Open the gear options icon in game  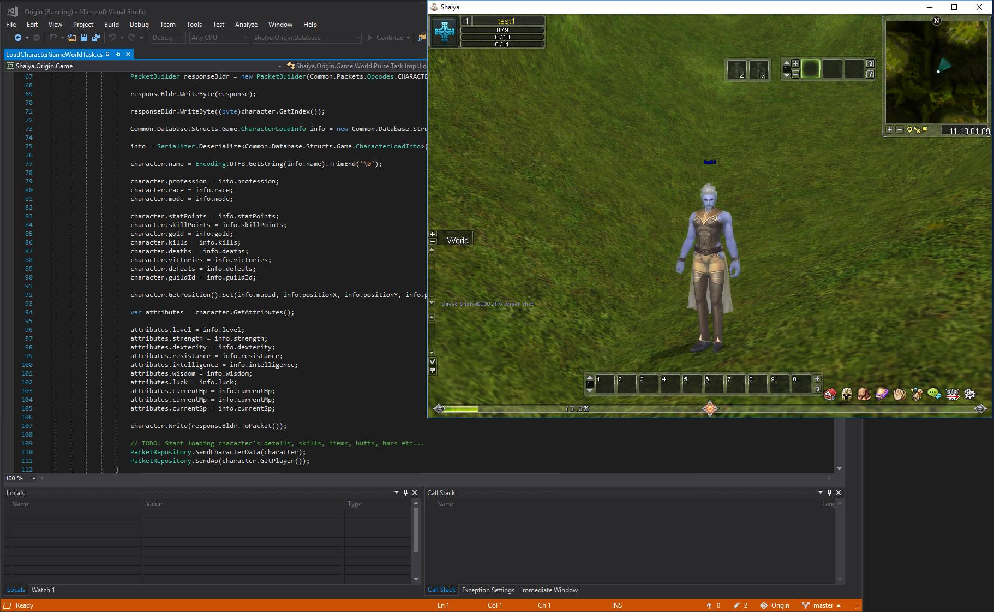click(x=969, y=394)
